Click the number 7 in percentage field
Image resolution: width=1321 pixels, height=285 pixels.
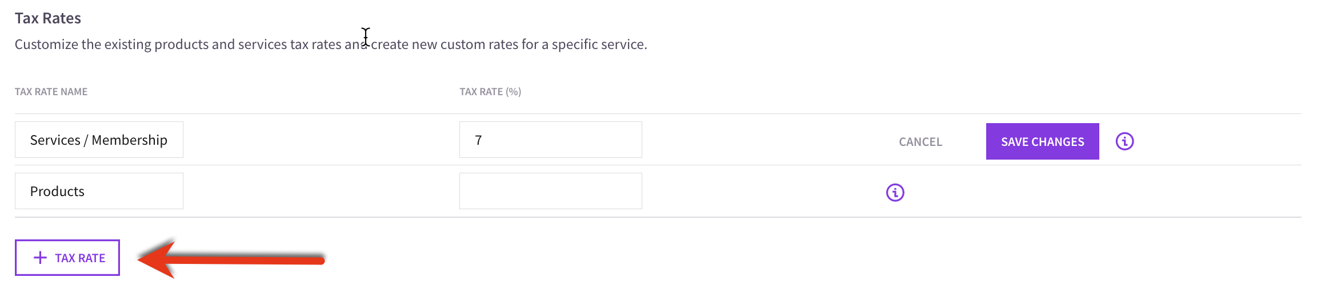pyautogui.click(x=478, y=140)
